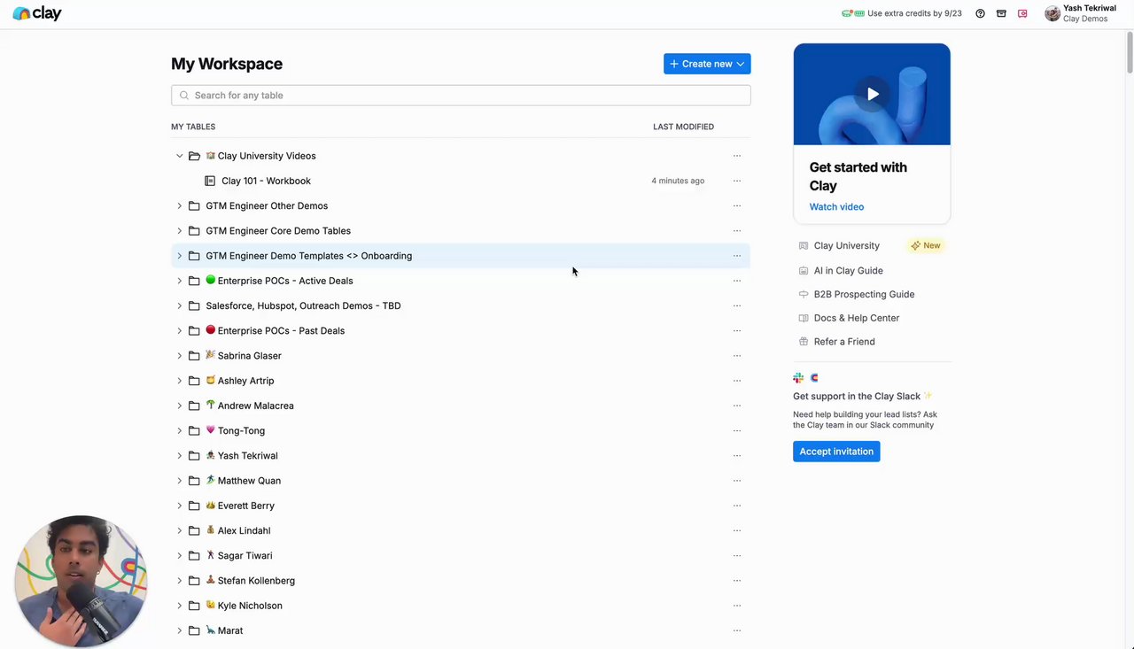Click the Accept invitation button
This screenshot has width=1134, height=649.
pos(836,452)
